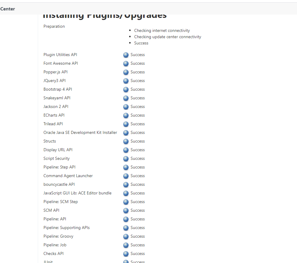The width and height of the screenshot is (297, 263).
Task: Click the 'Success' bullet under Preparation
Action: tap(141, 43)
